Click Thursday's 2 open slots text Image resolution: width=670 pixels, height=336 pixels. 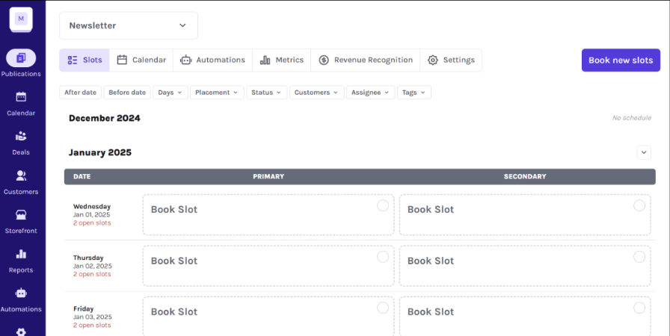click(92, 274)
